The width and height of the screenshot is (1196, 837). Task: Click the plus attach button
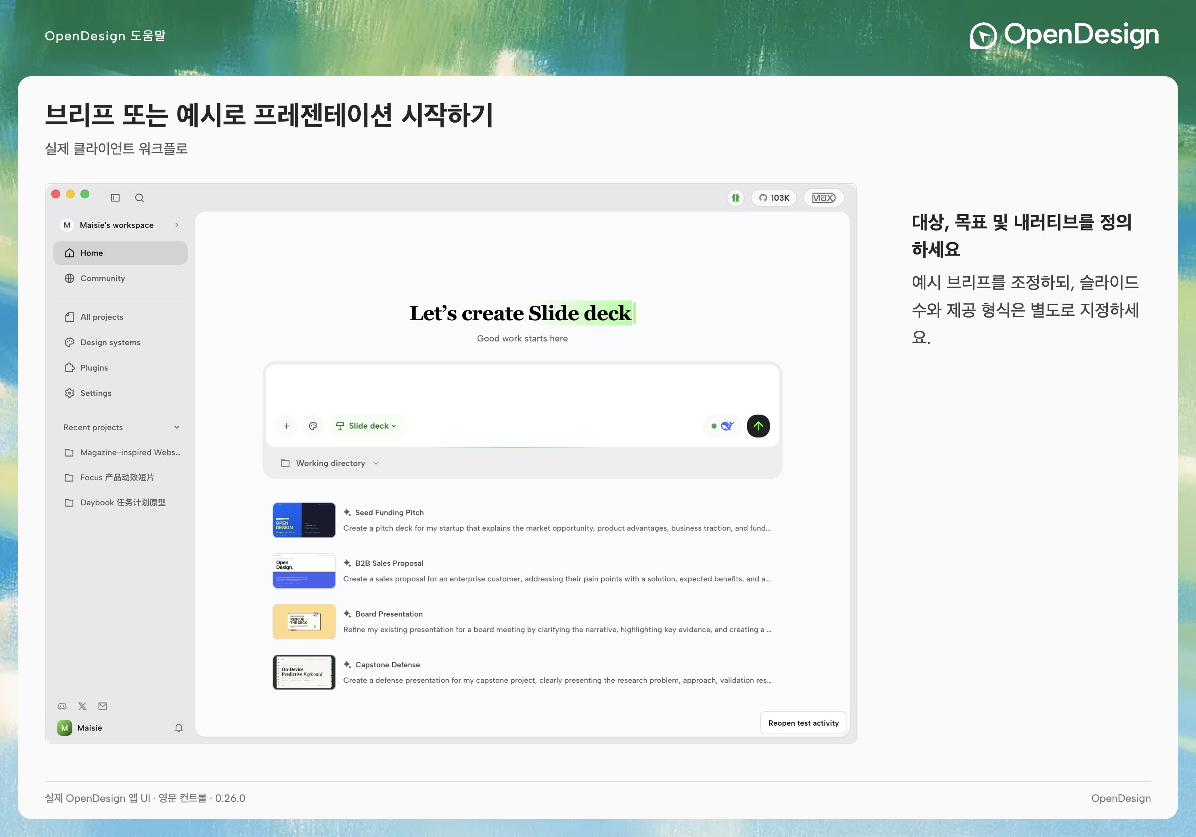click(287, 426)
